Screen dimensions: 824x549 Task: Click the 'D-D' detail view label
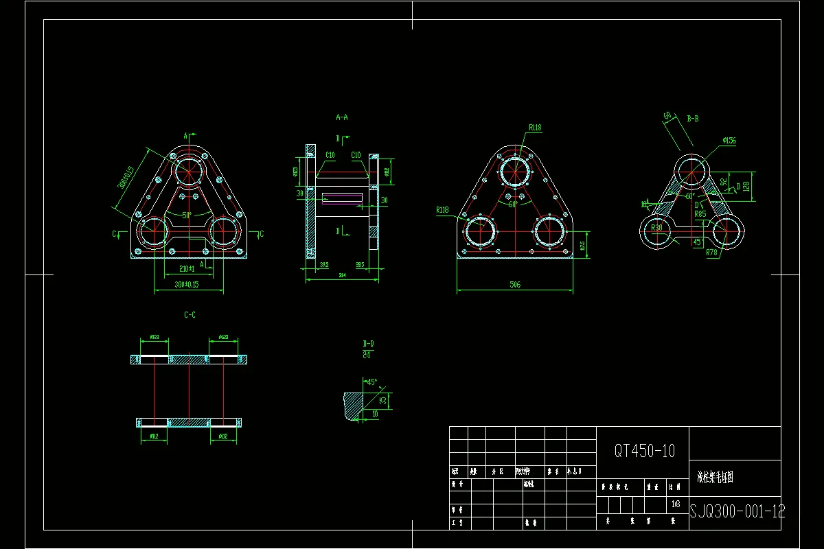coord(368,342)
